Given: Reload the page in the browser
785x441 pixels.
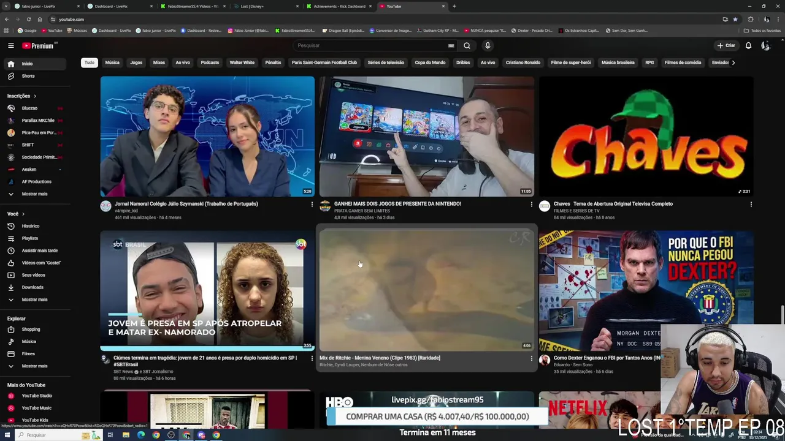Looking at the screenshot, I should (28, 19).
